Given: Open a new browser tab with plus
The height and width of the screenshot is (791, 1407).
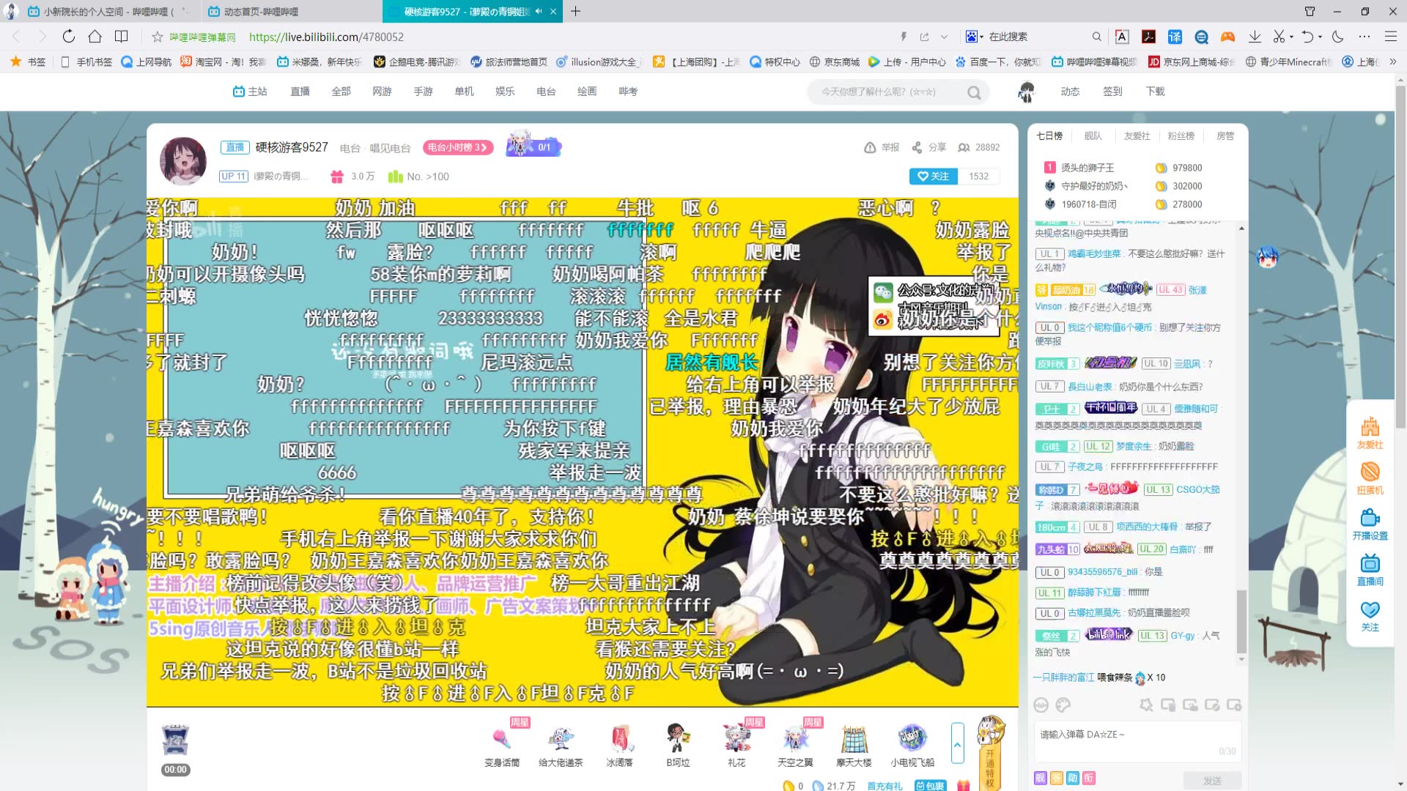Looking at the screenshot, I should coord(576,12).
